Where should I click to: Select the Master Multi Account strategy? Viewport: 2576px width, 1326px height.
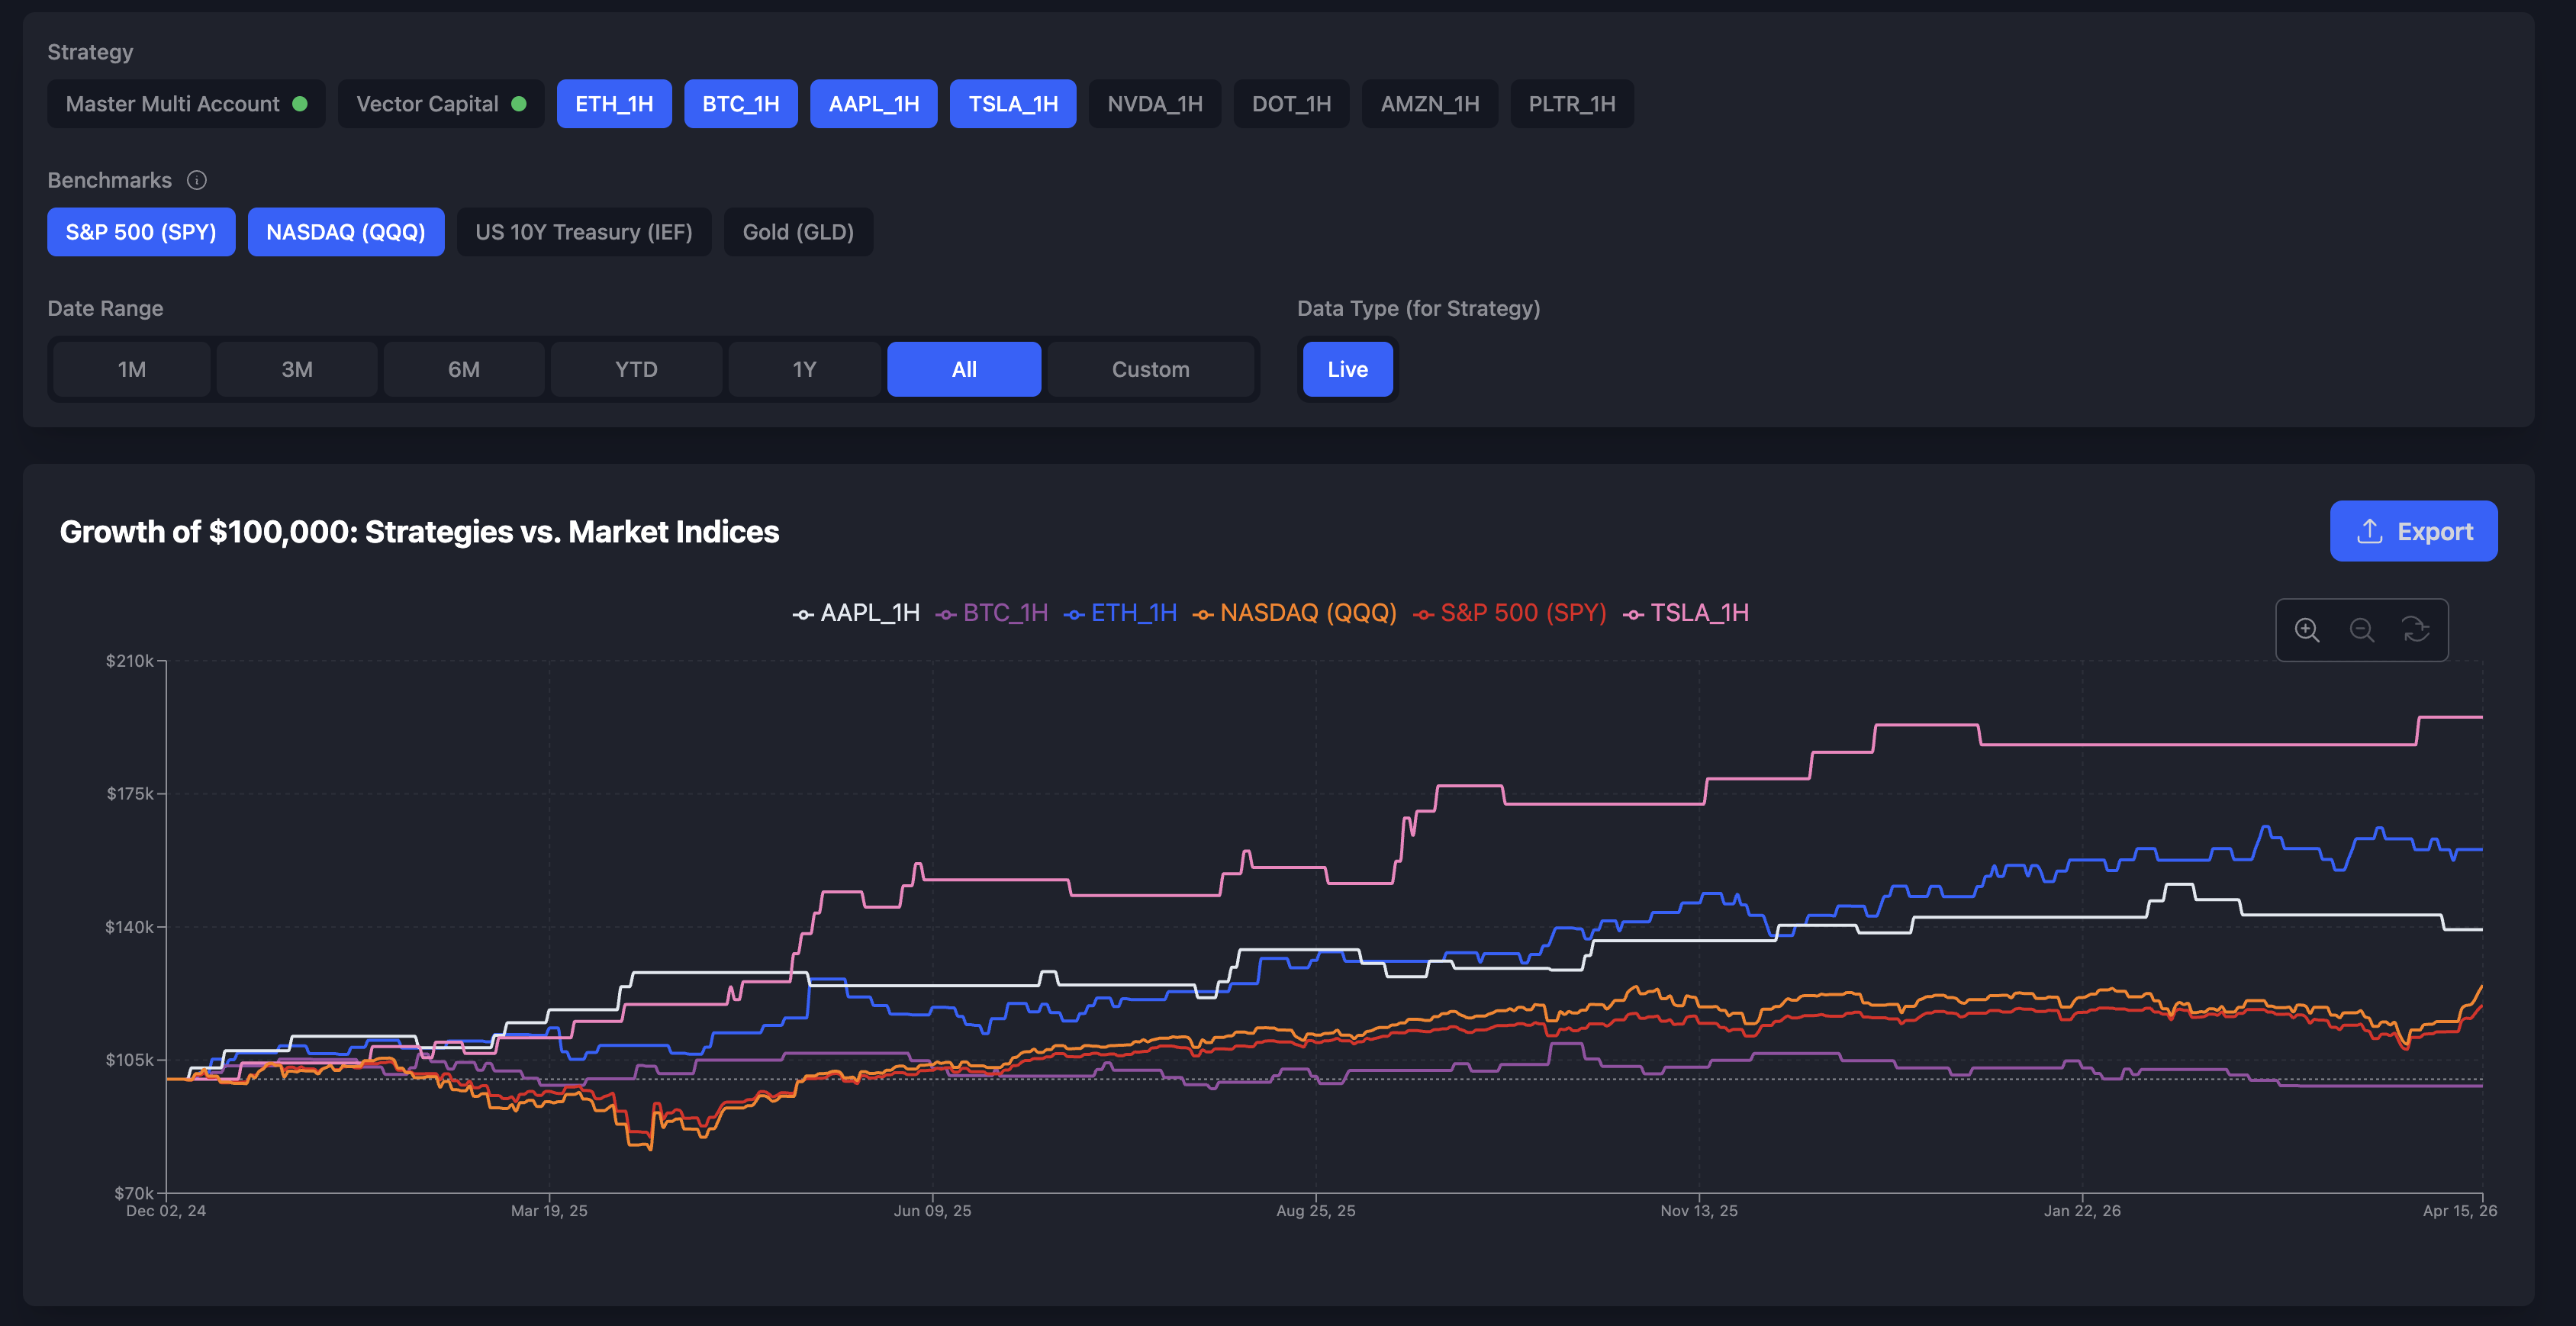pyautogui.click(x=186, y=104)
